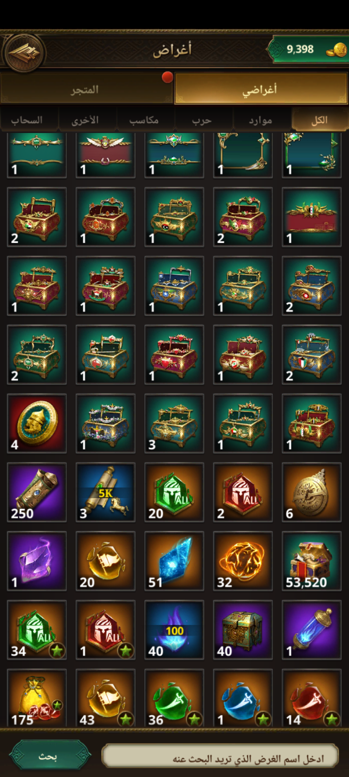Switch to the أغراضي tab
349x777 pixels.
[x=261, y=89]
